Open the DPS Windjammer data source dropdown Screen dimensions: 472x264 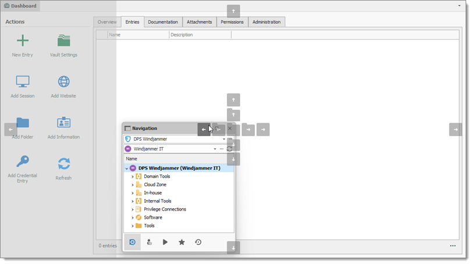[x=223, y=139]
